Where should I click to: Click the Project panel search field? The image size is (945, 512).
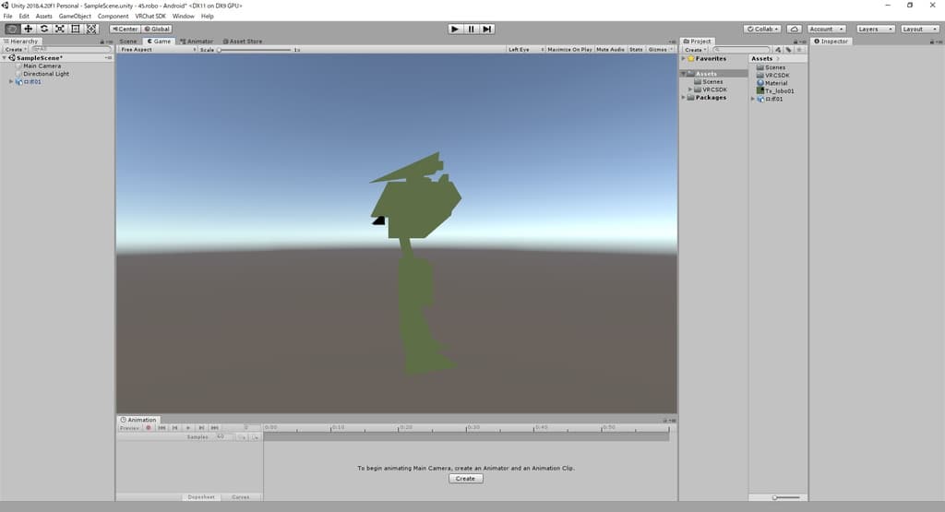741,50
